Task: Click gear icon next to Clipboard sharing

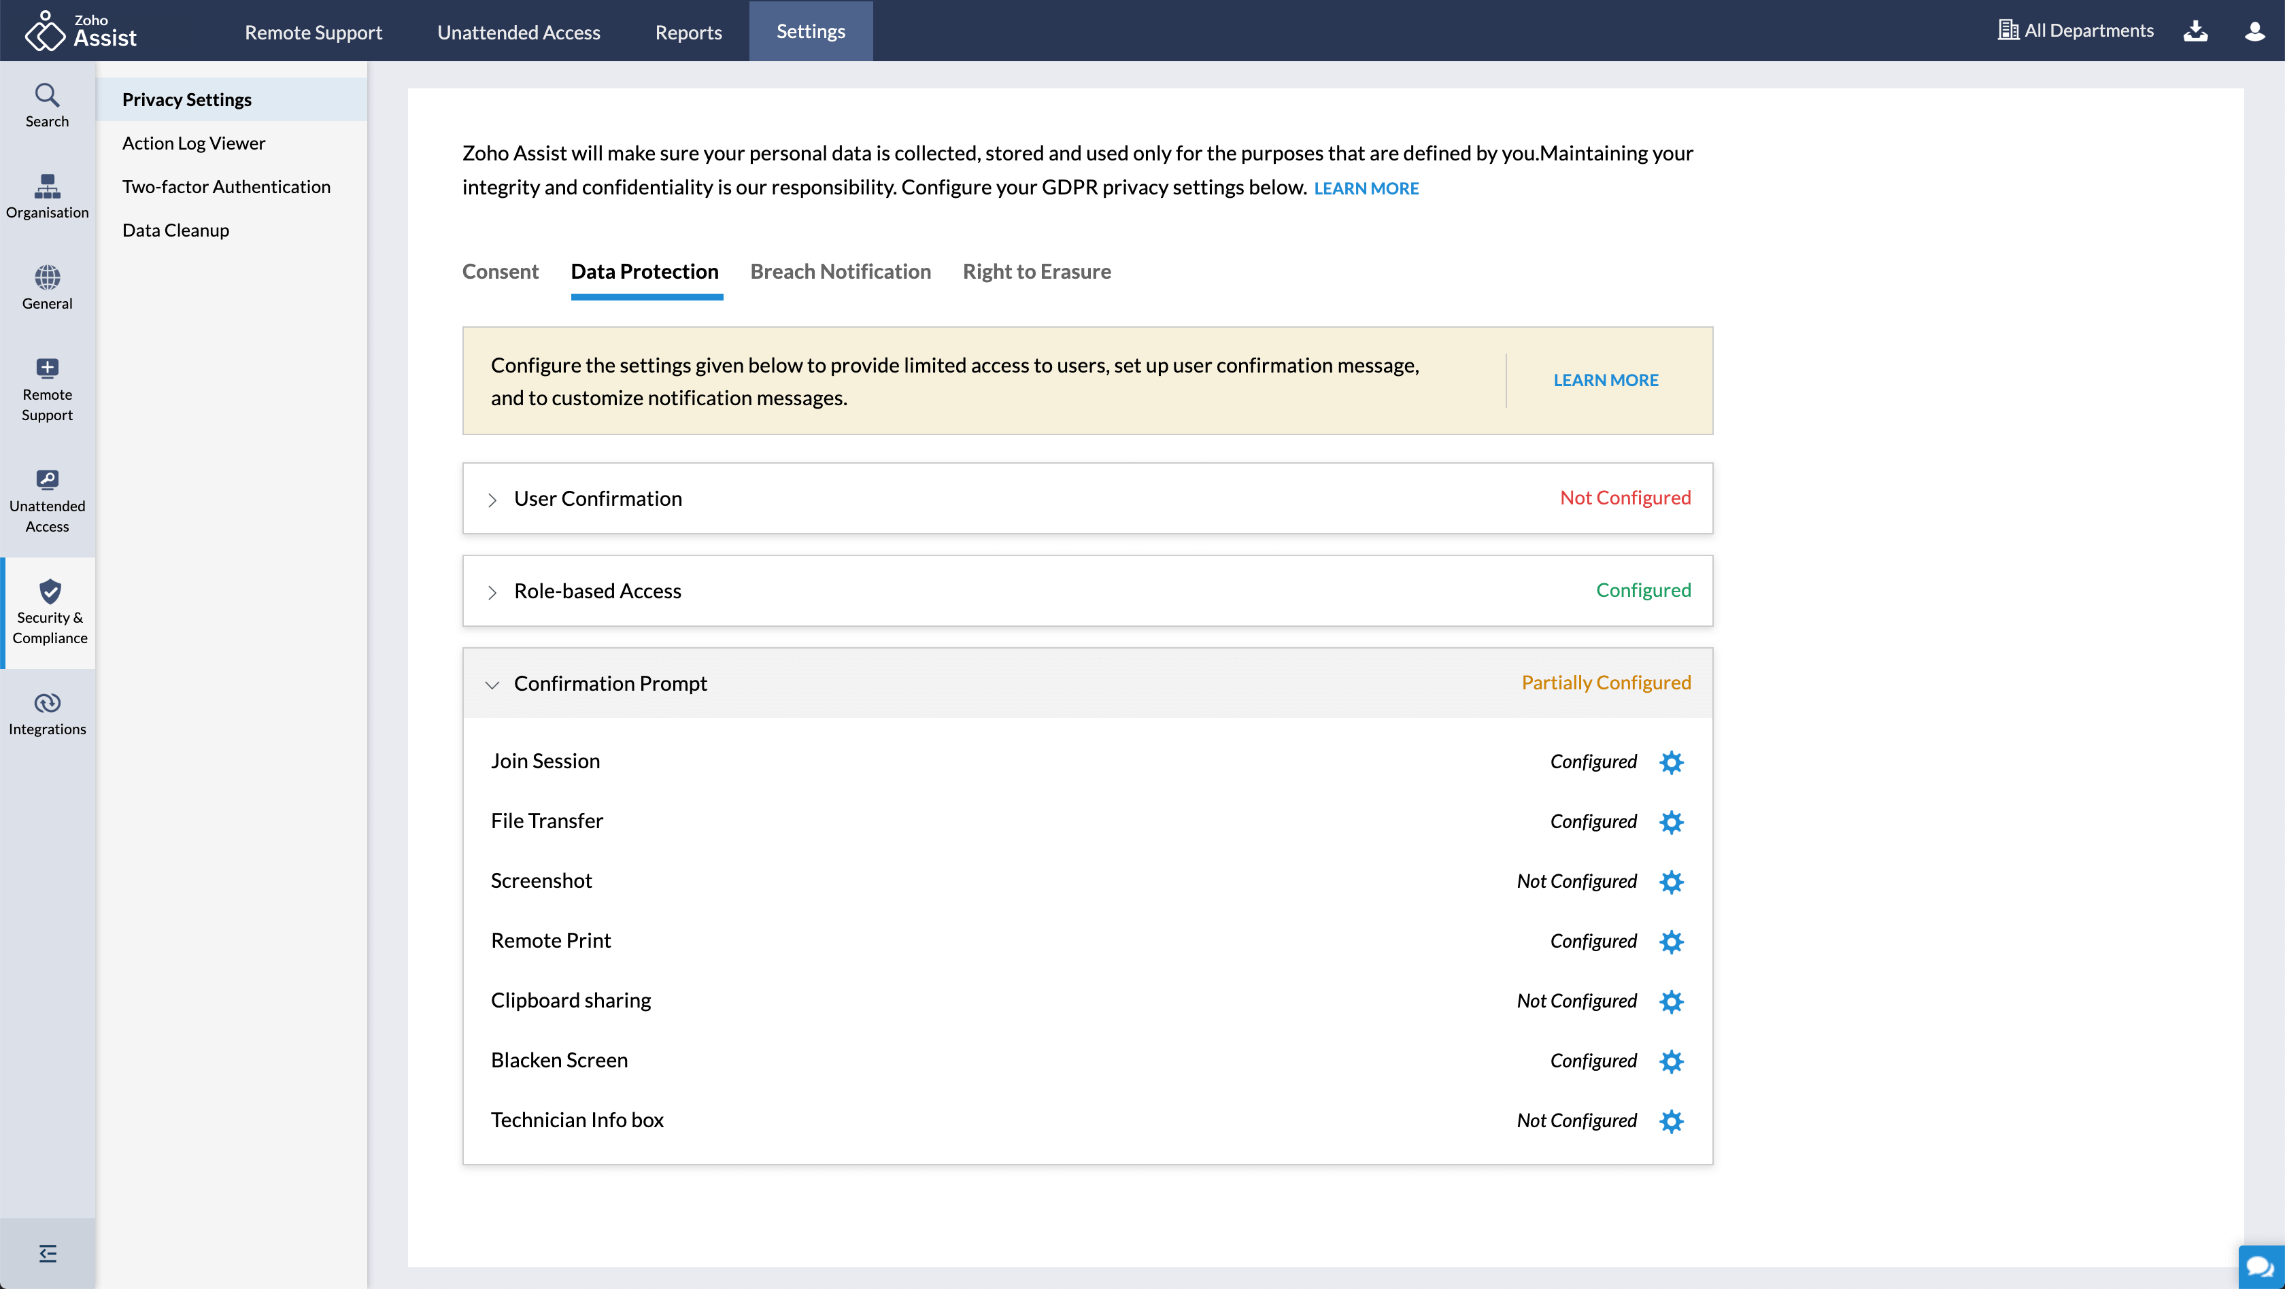Action: 1671,1001
